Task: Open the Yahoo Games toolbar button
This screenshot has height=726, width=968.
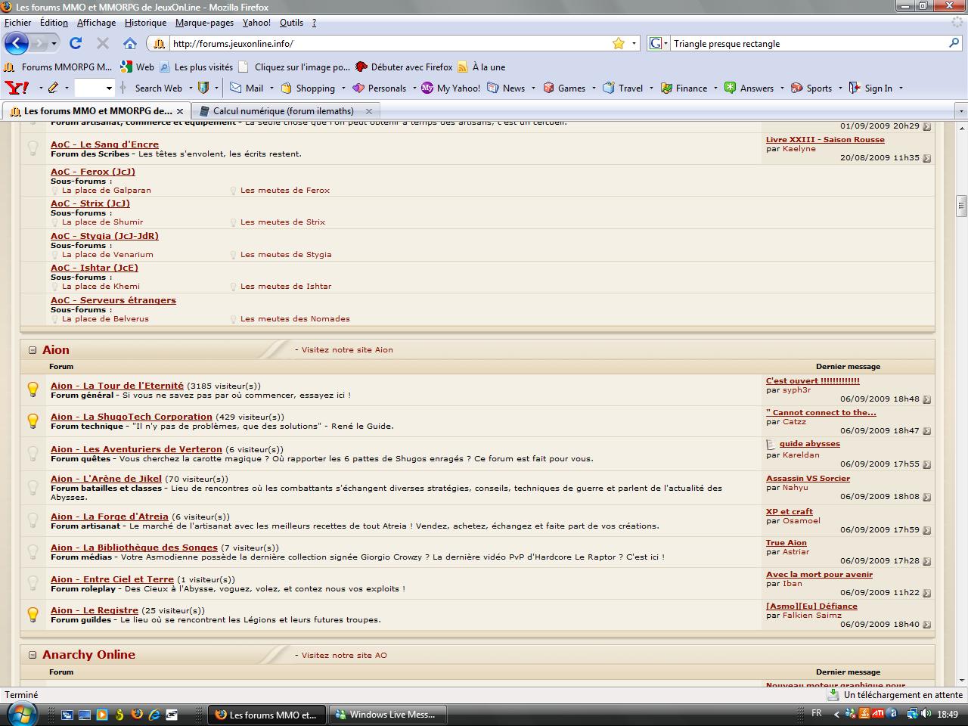Action: tap(564, 88)
